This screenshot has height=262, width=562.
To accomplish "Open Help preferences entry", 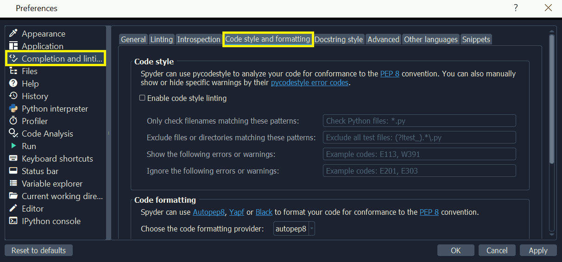I will (x=56, y=83).
